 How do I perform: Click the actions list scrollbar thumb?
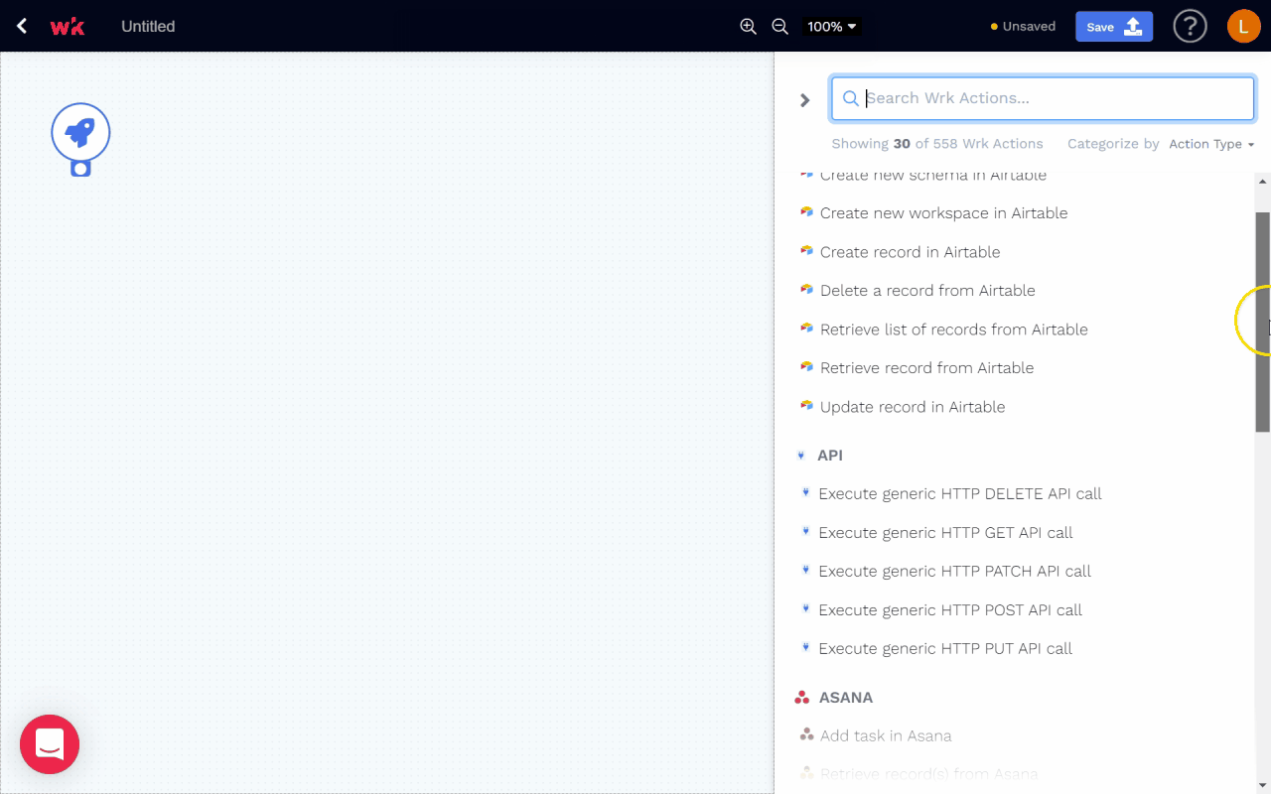point(1263,322)
